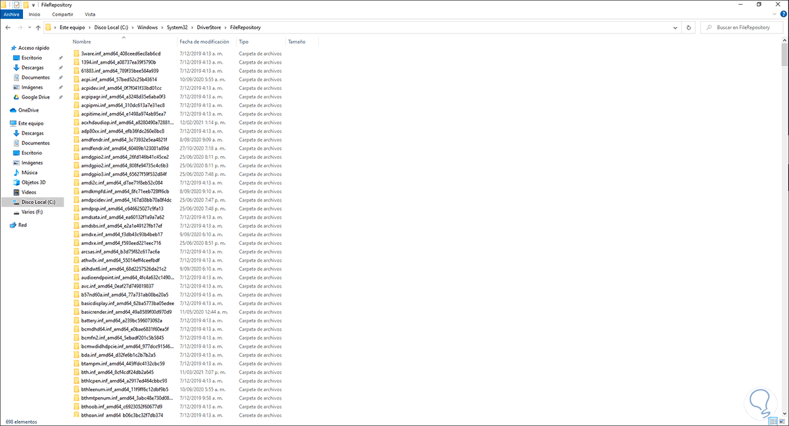The image size is (789, 426).
Task: Click folder icon of amdkmpfd.inf_amd64
Action: [x=76, y=191]
